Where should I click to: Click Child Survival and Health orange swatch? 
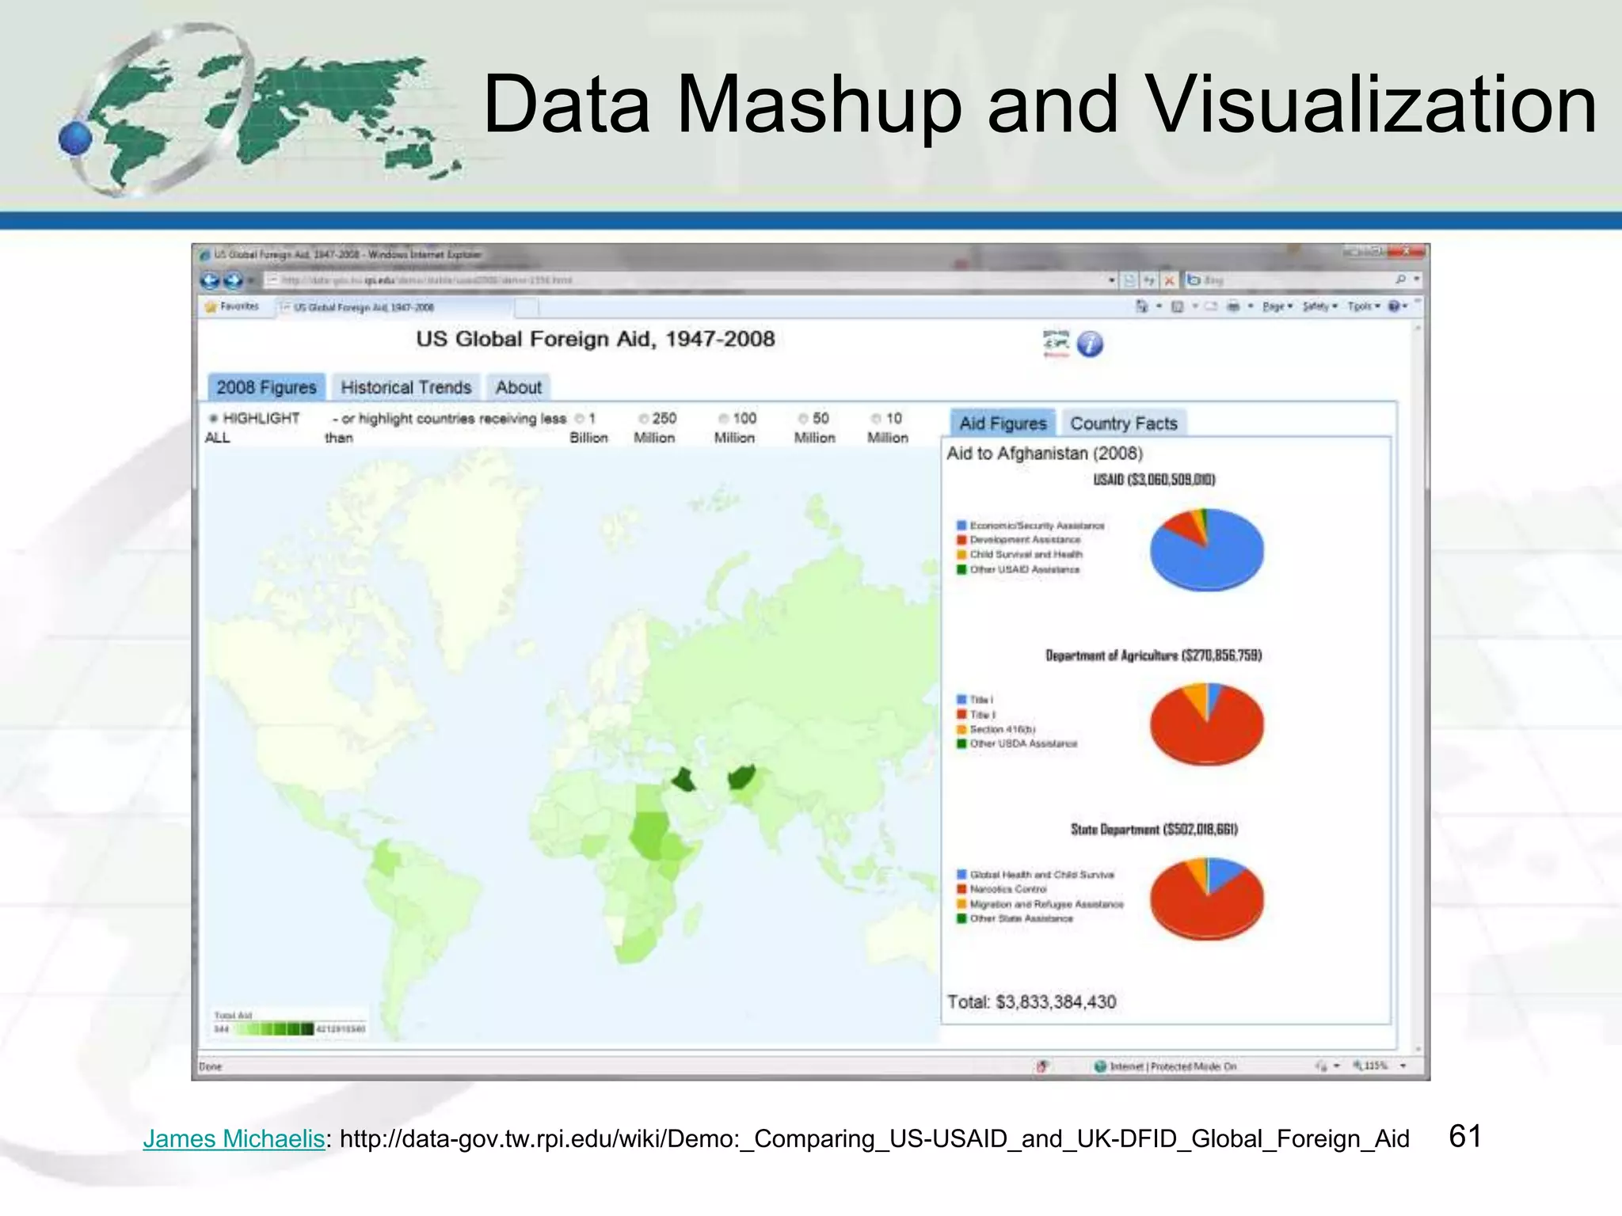(x=961, y=555)
